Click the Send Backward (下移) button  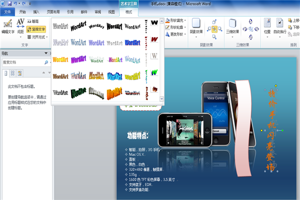click(x=294, y=27)
